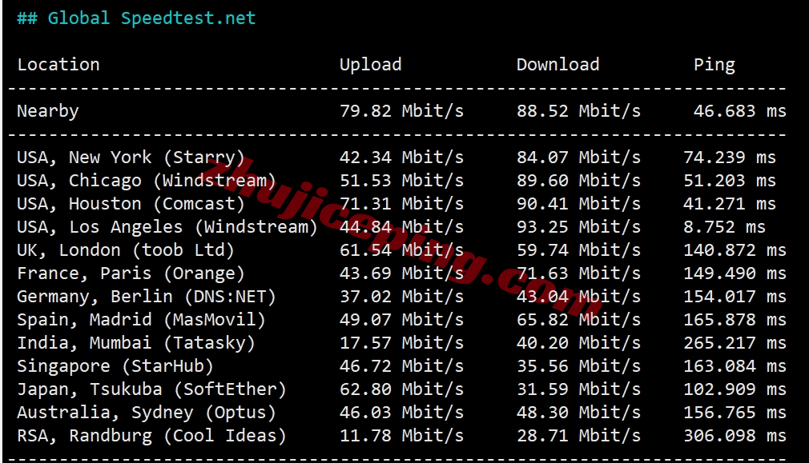Select the Nearby row label
This screenshot has height=463, width=809.
pyautogui.click(x=48, y=111)
